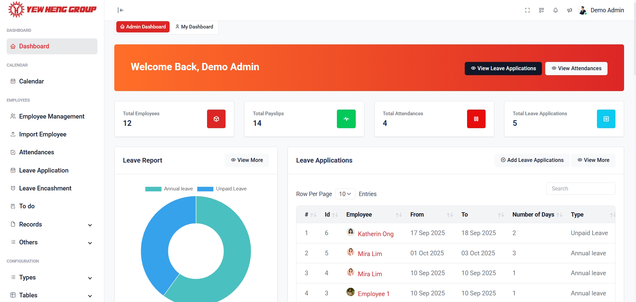This screenshot has height=302, width=636.
Task: Expand the Others sidebar menu
Action: tap(52, 242)
